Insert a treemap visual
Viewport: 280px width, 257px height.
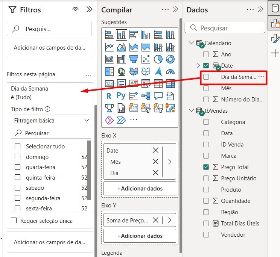point(109,71)
